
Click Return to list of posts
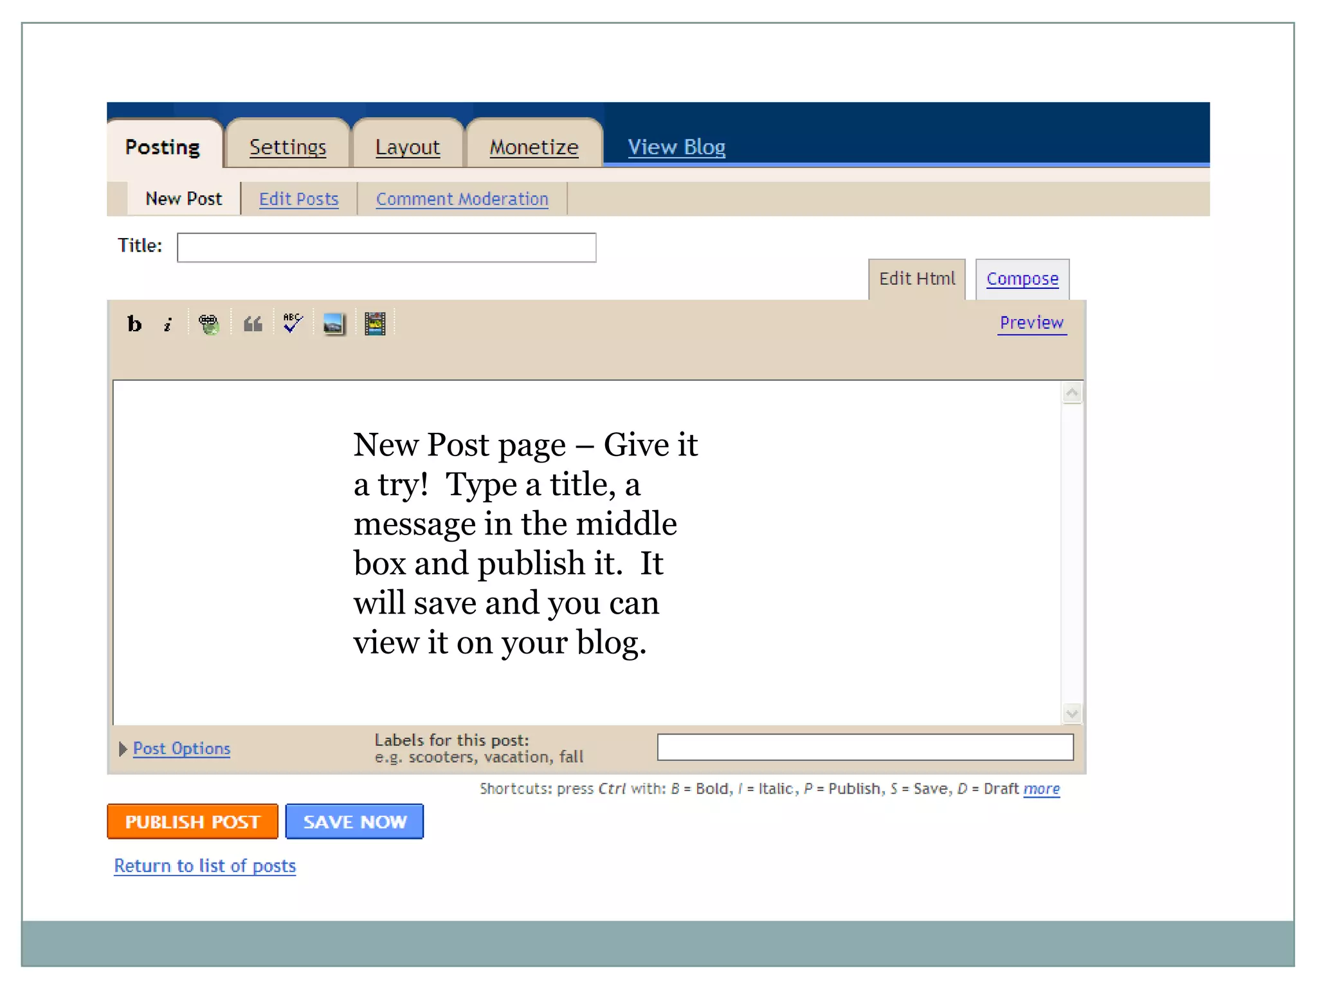(x=205, y=866)
